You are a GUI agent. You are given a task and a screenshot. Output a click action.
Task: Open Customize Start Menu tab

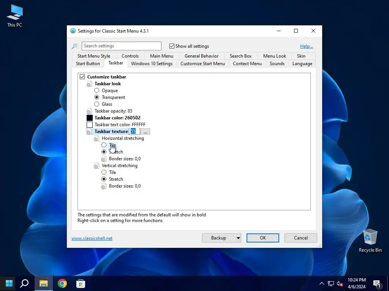[203, 64]
